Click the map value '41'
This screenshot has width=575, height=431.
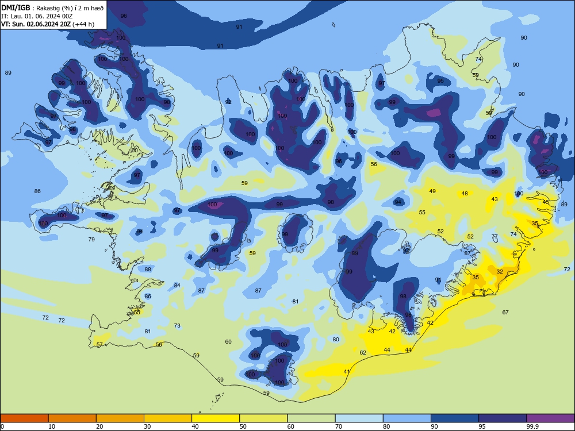tap(347, 372)
